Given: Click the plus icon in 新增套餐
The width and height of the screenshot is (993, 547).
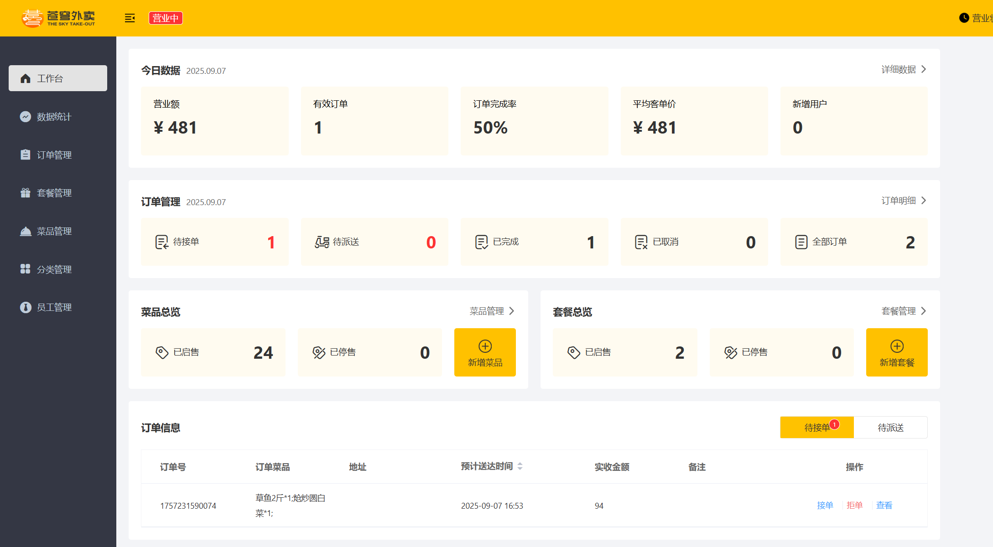Looking at the screenshot, I should coord(897,346).
